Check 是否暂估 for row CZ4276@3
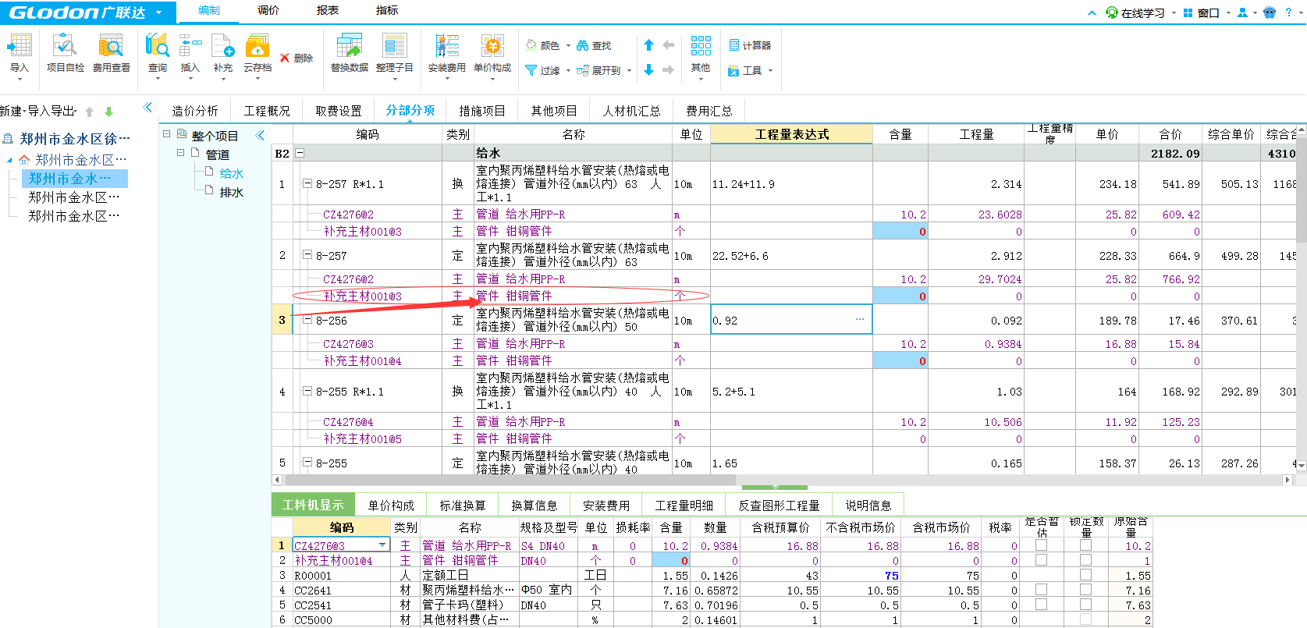 1041,545
